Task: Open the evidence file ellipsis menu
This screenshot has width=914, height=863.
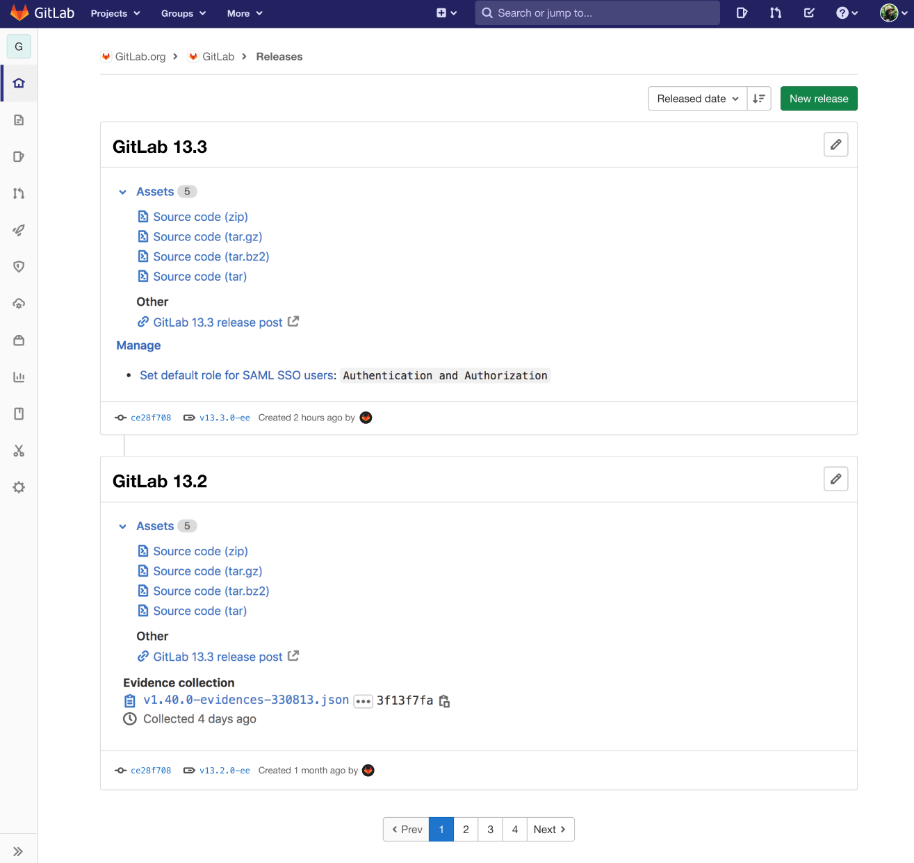Action: click(x=363, y=701)
